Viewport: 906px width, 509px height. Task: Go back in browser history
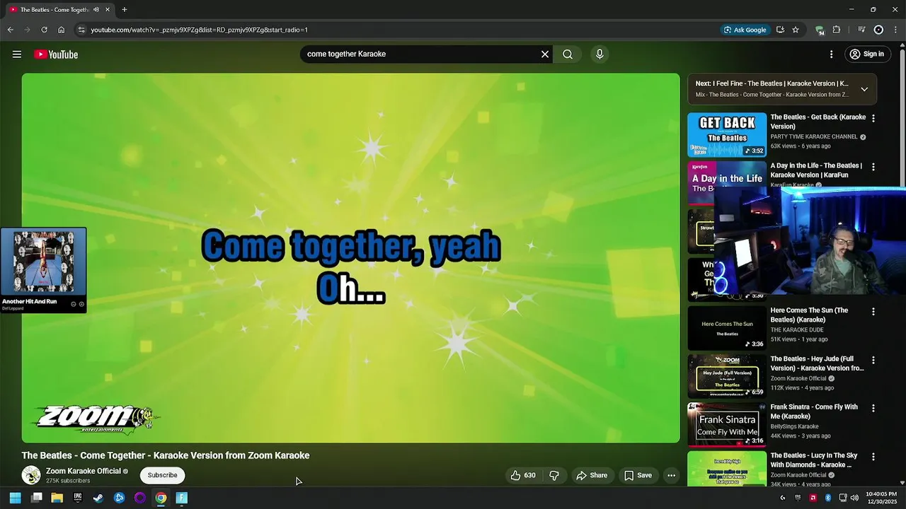tap(10, 30)
